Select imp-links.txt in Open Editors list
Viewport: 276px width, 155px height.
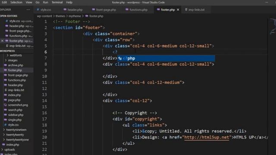tap(17, 46)
